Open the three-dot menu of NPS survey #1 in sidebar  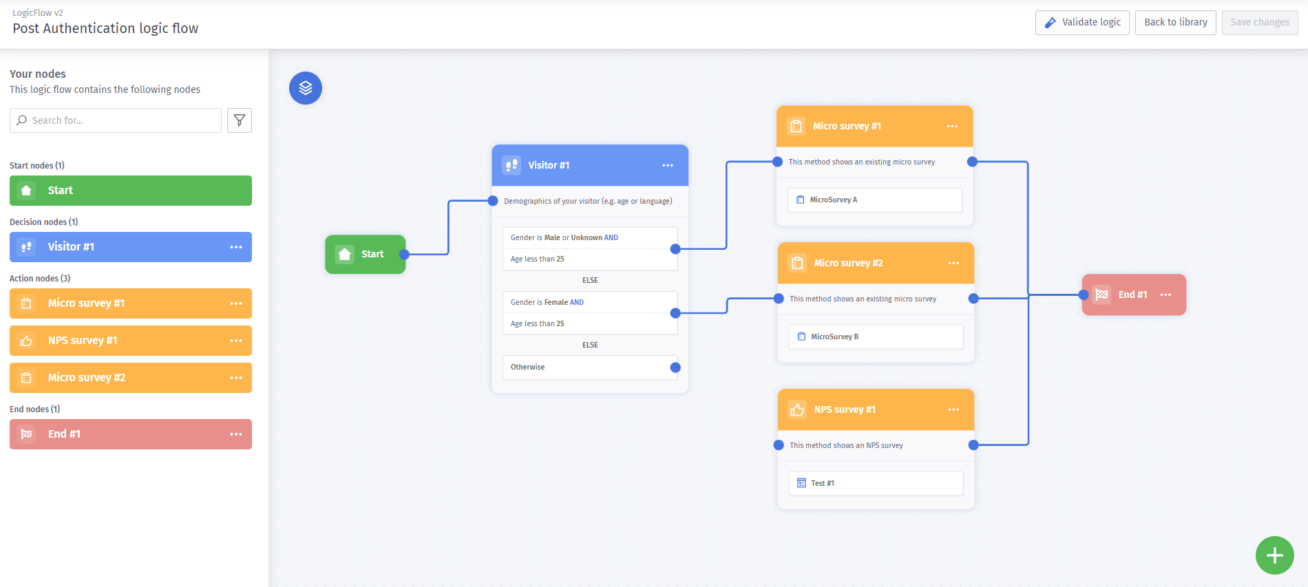(x=236, y=341)
